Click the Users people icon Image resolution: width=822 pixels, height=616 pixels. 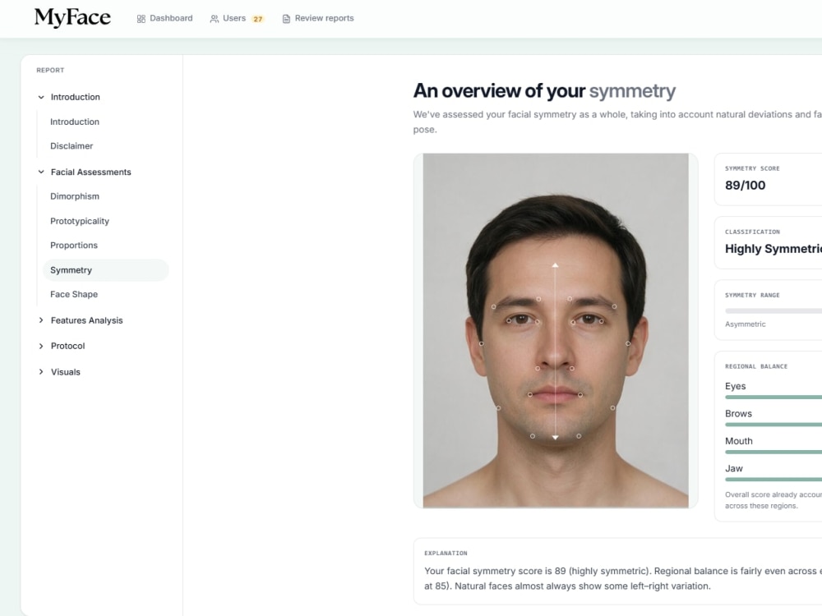coord(214,19)
